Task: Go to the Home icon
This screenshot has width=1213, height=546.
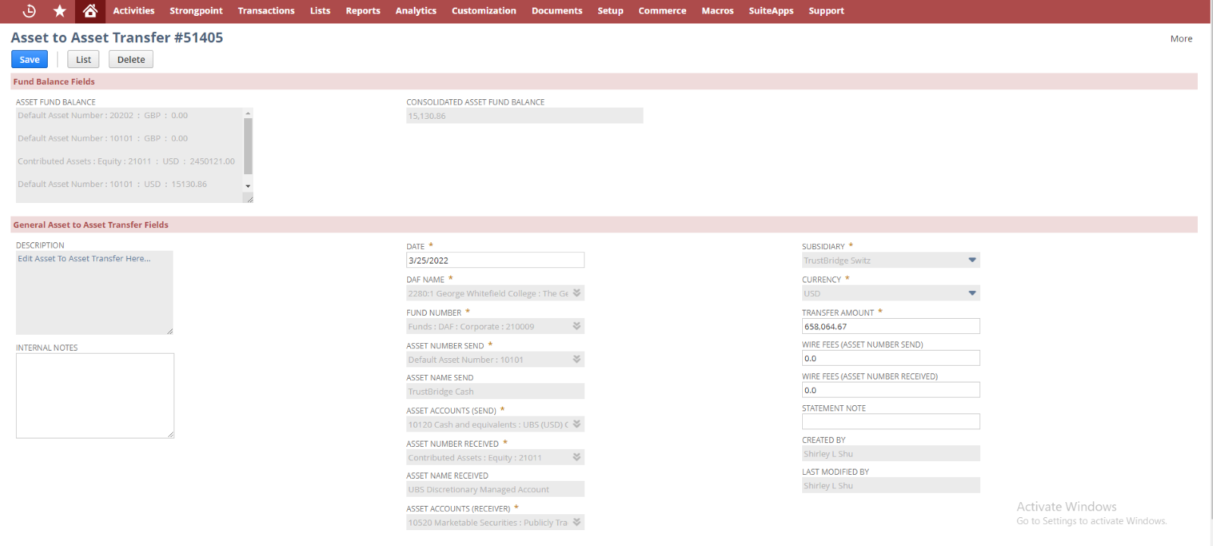Action: (x=90, y=11)
